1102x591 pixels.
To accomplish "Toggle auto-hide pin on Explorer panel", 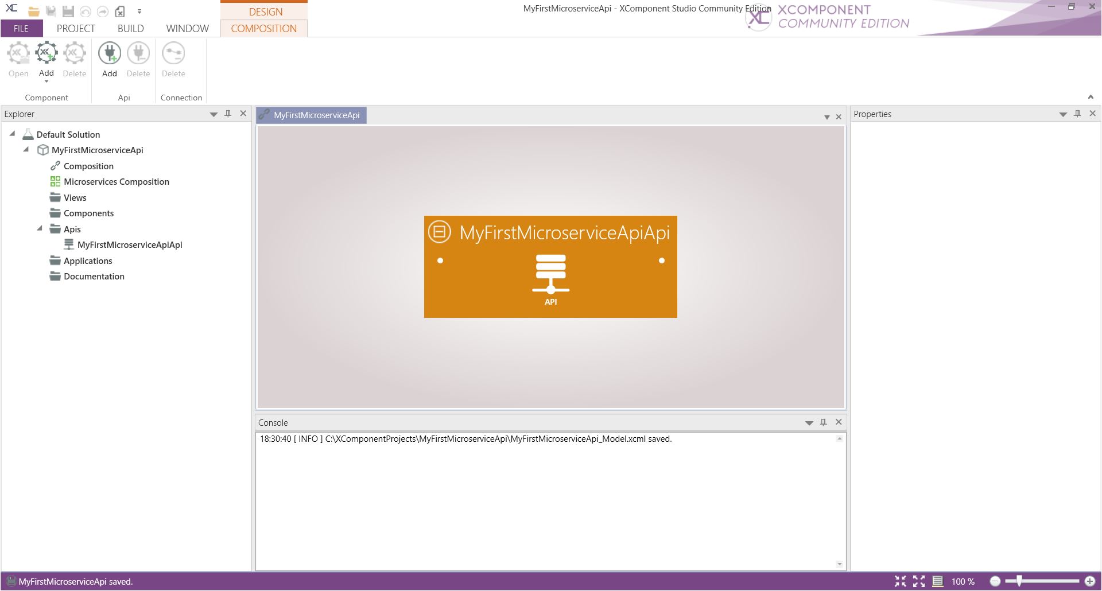I will [228, 114].
